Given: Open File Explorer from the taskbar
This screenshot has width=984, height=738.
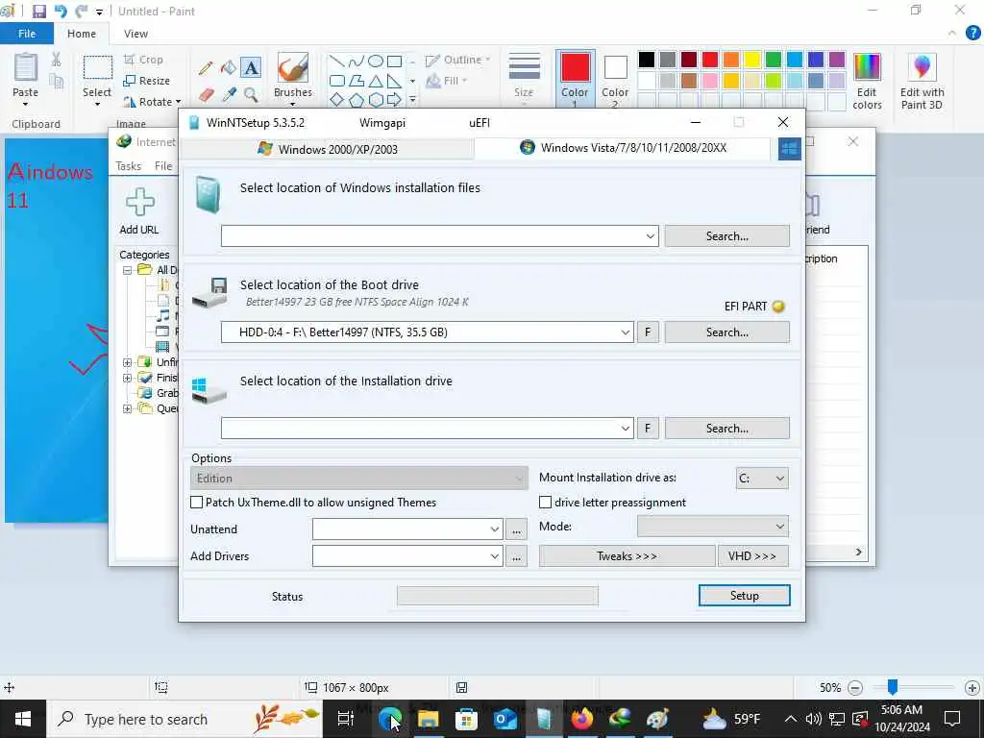Looking at the screenshot, I should (428, 719).
